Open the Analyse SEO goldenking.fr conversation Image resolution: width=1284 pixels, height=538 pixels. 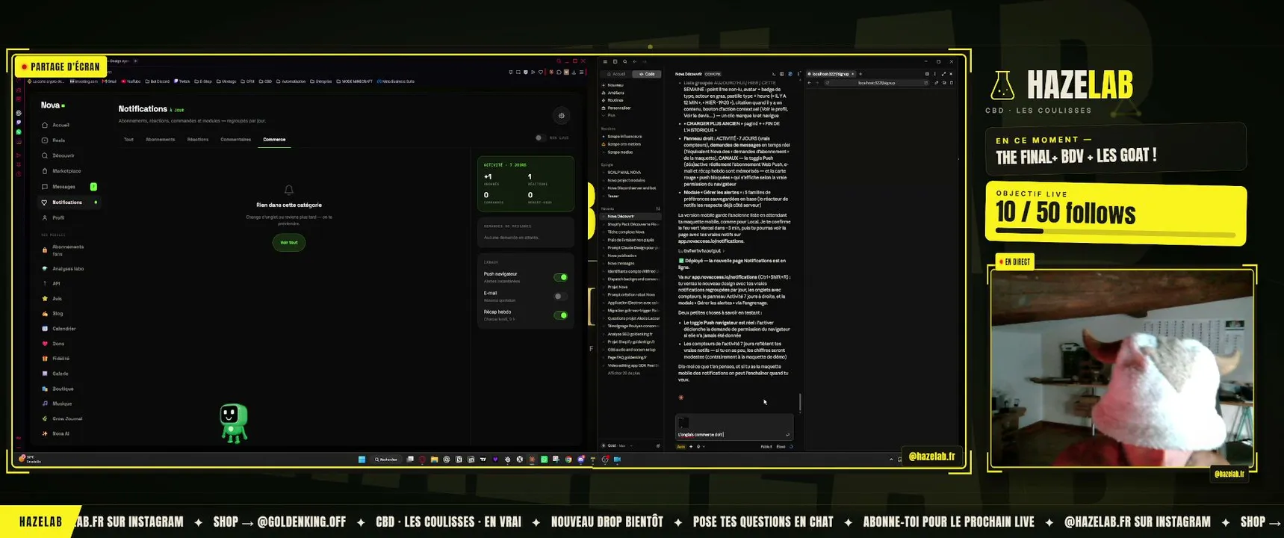[631, 334]
